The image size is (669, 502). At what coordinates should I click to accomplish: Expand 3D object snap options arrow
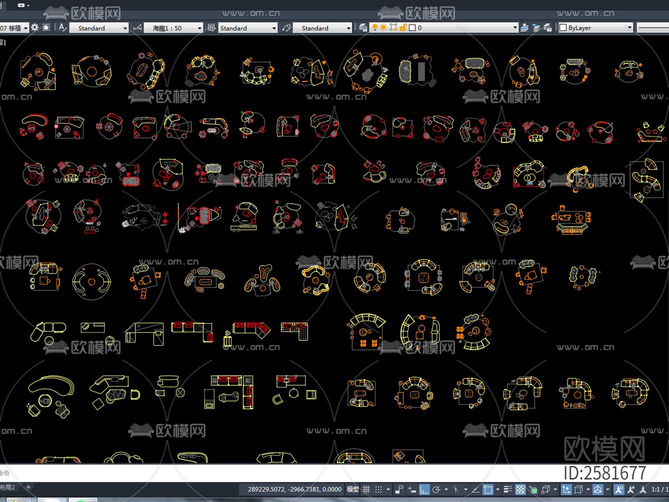pyautogui.click(x=554, y=490)
